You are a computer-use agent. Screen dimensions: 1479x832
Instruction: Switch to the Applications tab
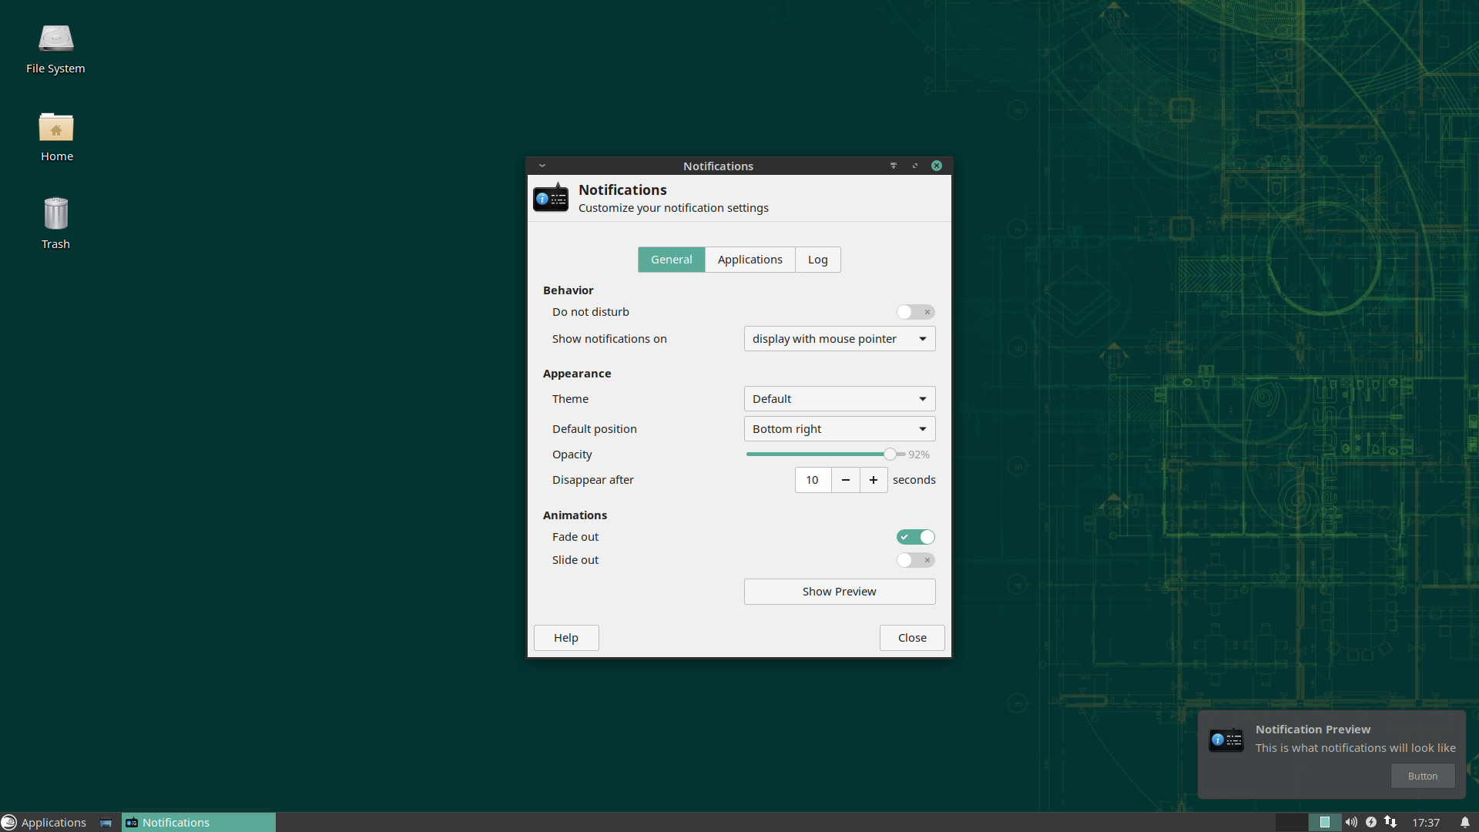(x=750, y=260)
